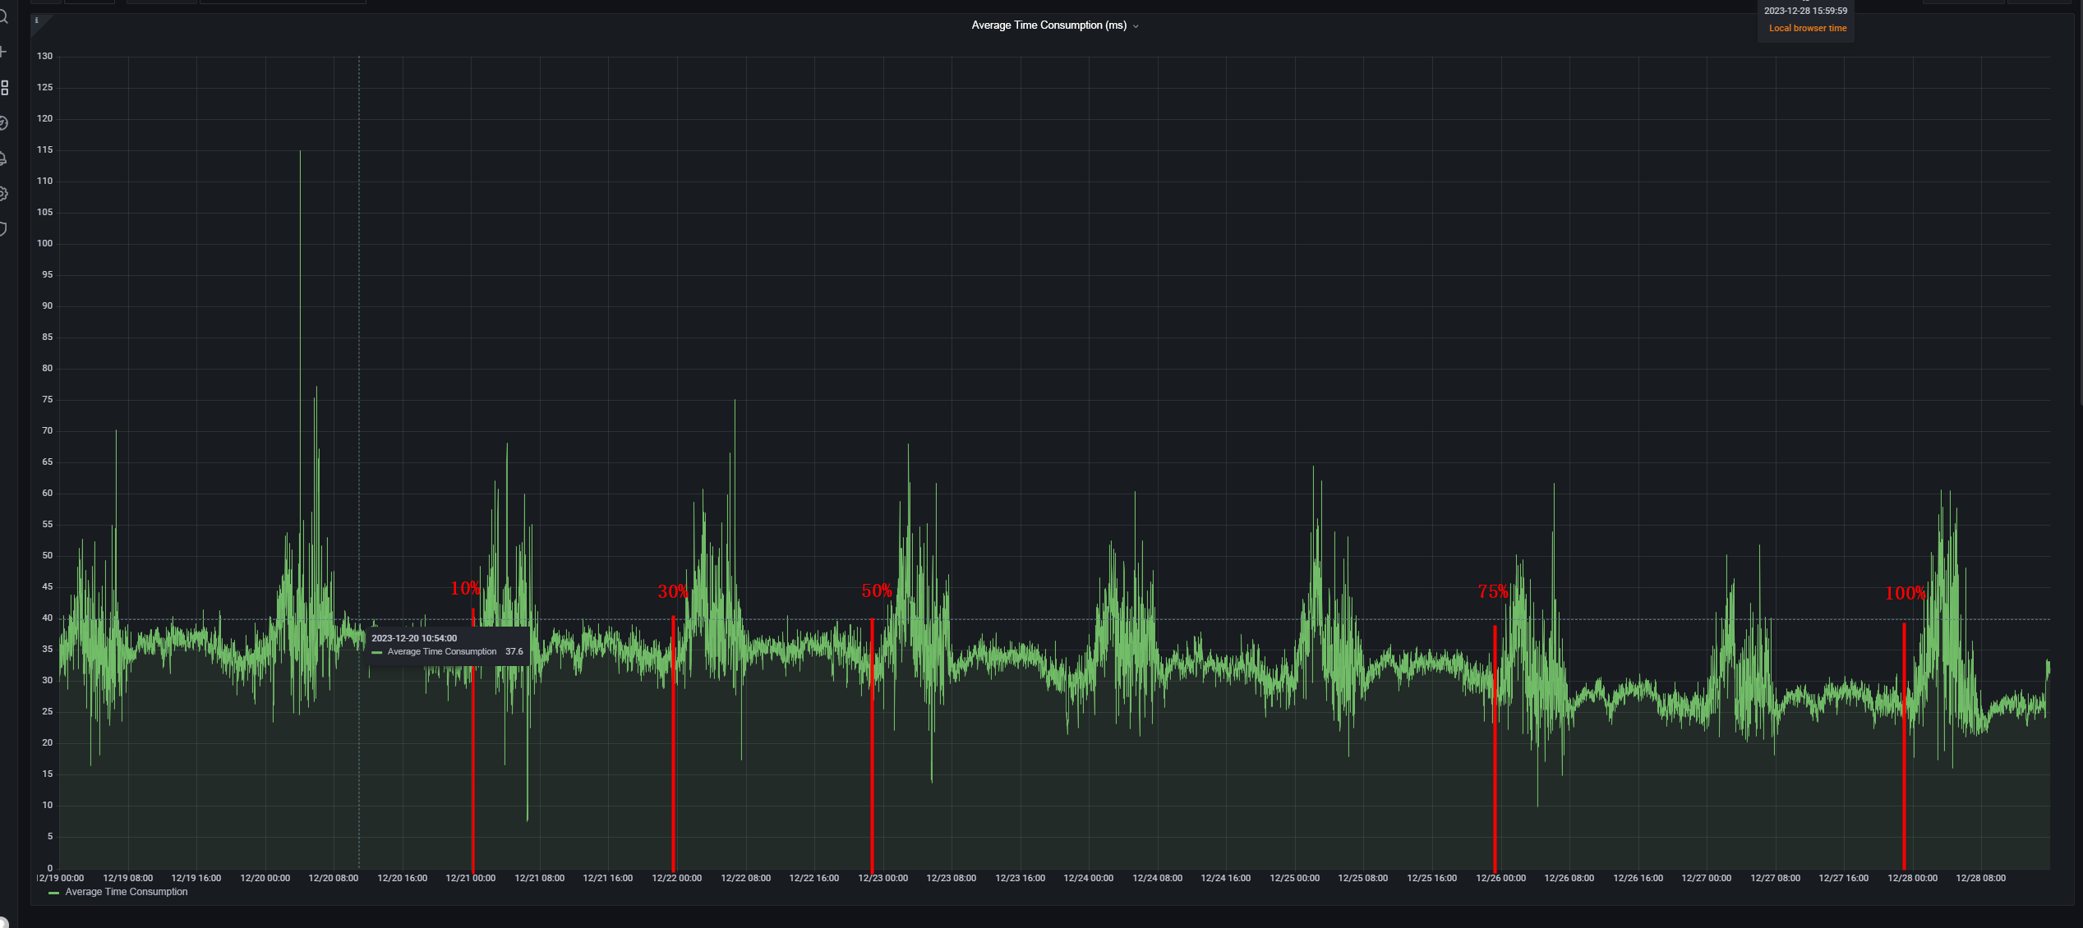Image resolution: width=2083 pixels, height=928 pixels.
Task: Click the '2023-12-28 15:59:59' time text
Action: tap(1805, 11)
